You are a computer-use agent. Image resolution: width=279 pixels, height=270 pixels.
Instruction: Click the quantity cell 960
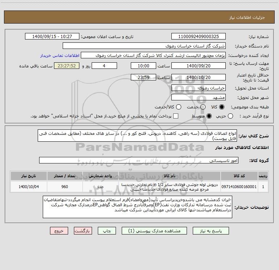64,187
